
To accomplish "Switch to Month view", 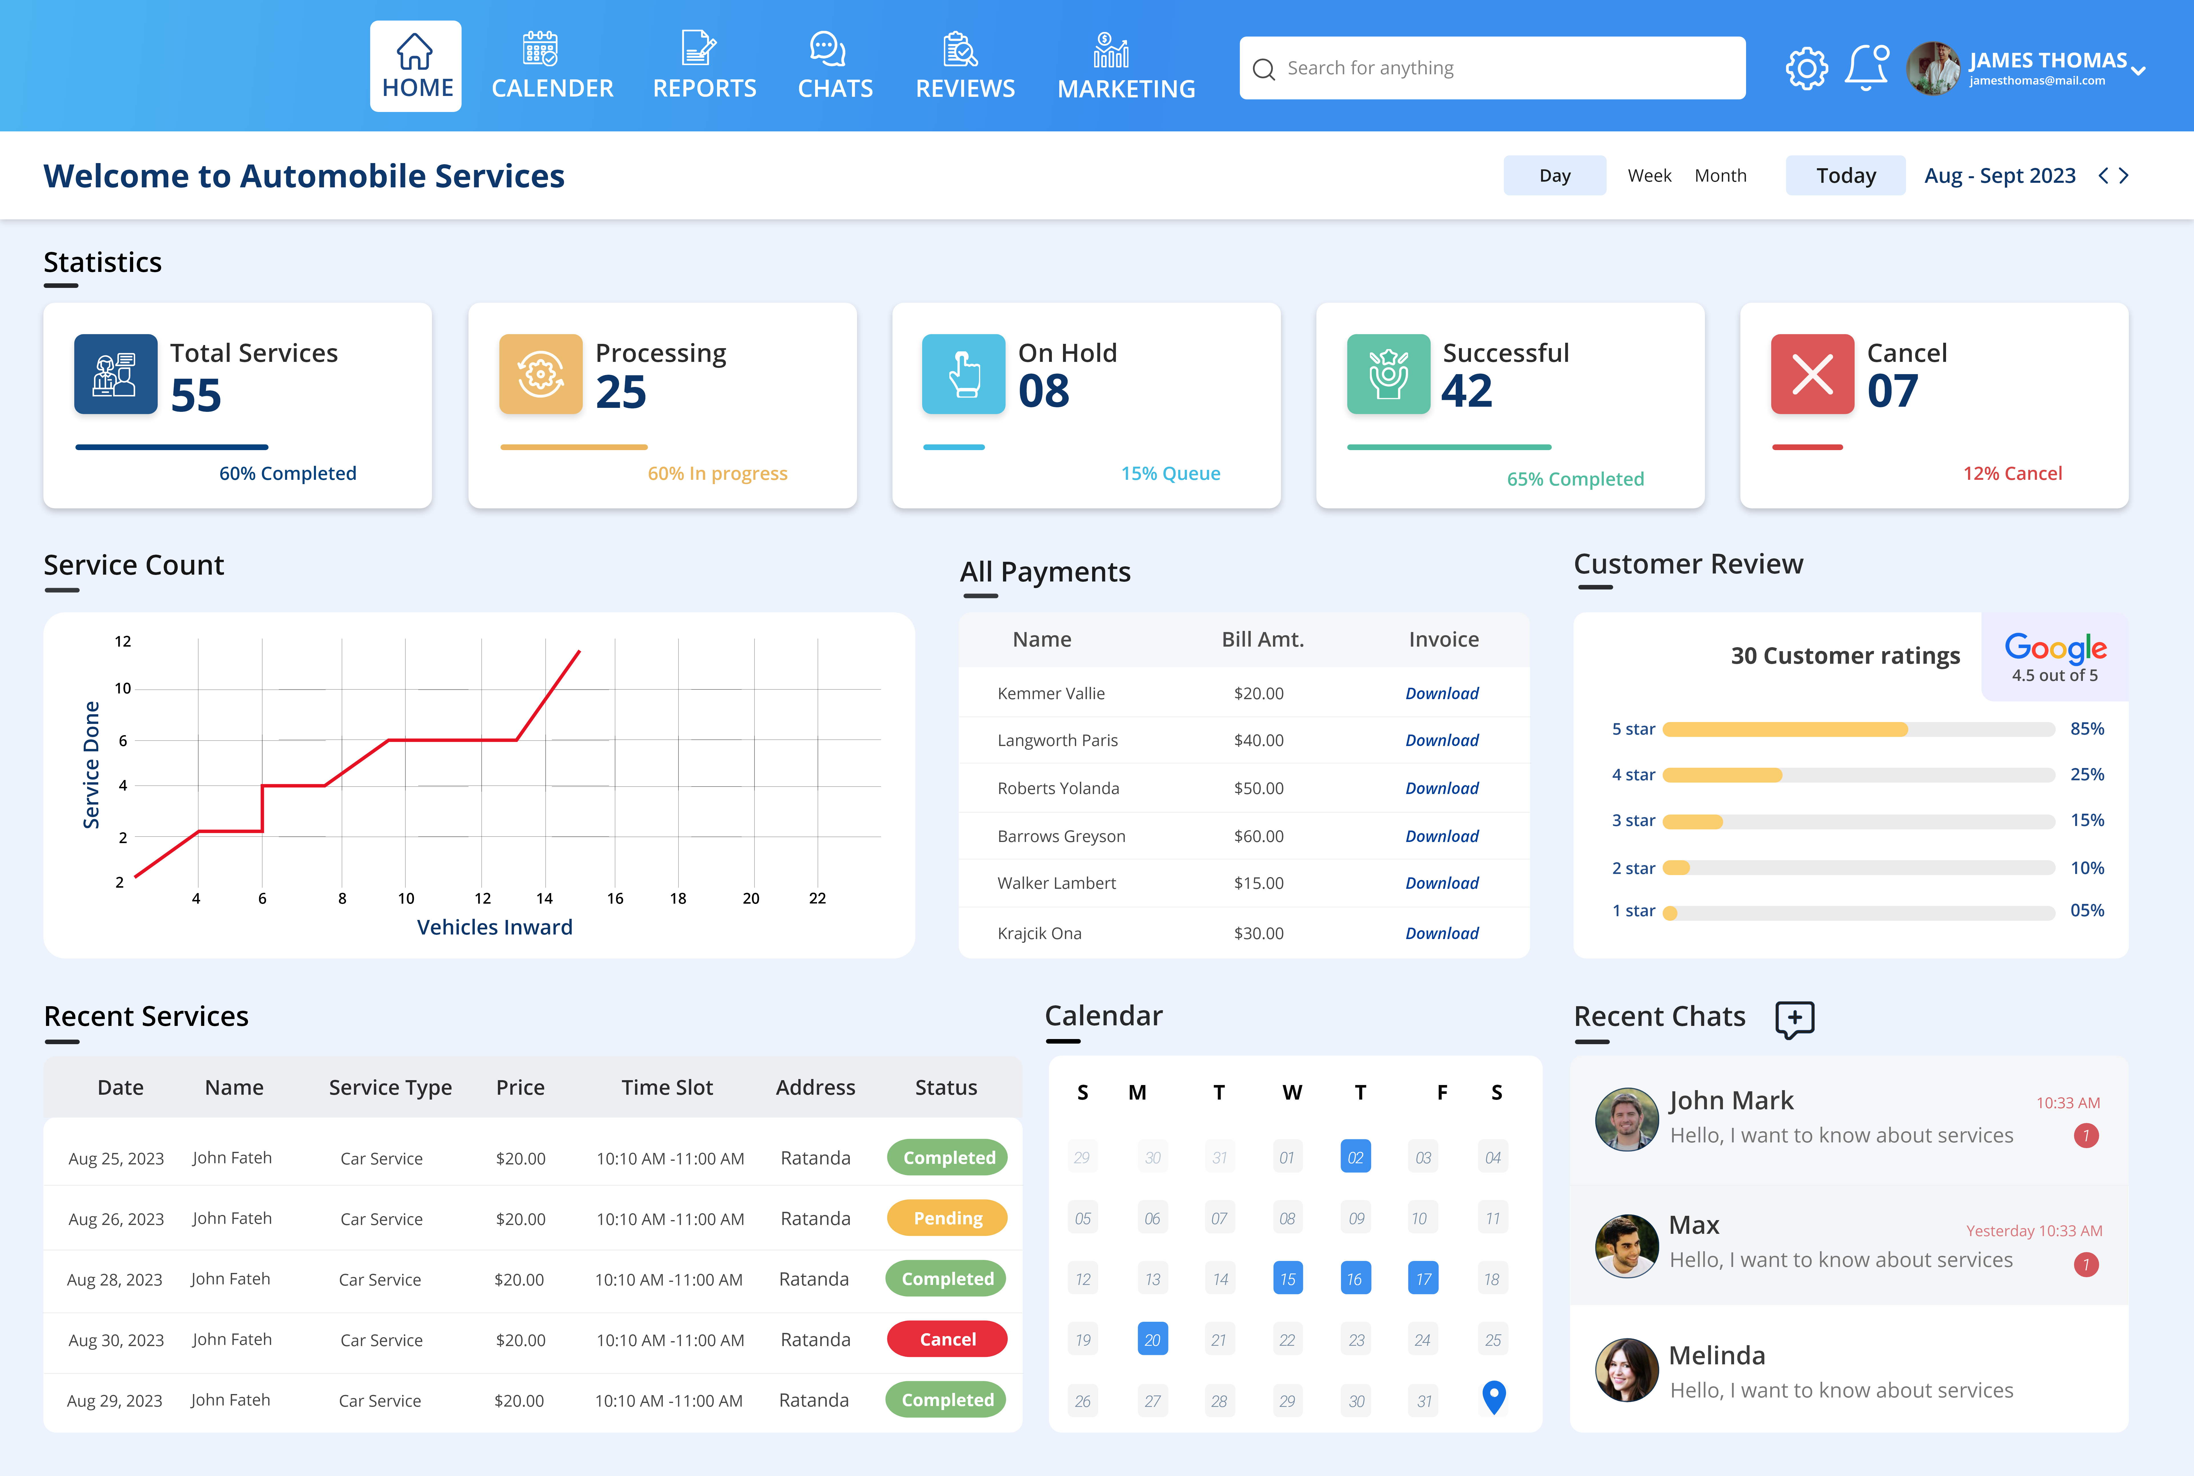I will [1720, 176].
